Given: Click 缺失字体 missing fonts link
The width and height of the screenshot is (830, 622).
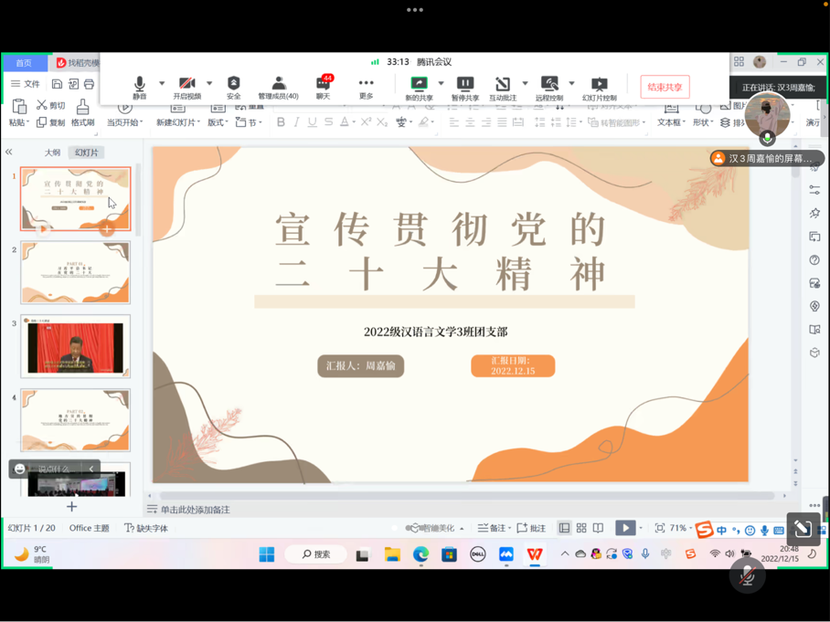Looking at the screenshot, I should (x=146, y=528).
